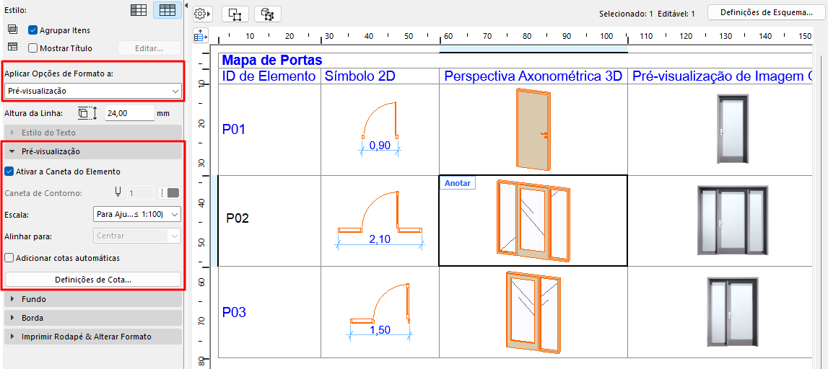Click the P02 2D symbol showing 2,10
The height and width of the screenshot is (369, 828).
(x=380, y=221)
